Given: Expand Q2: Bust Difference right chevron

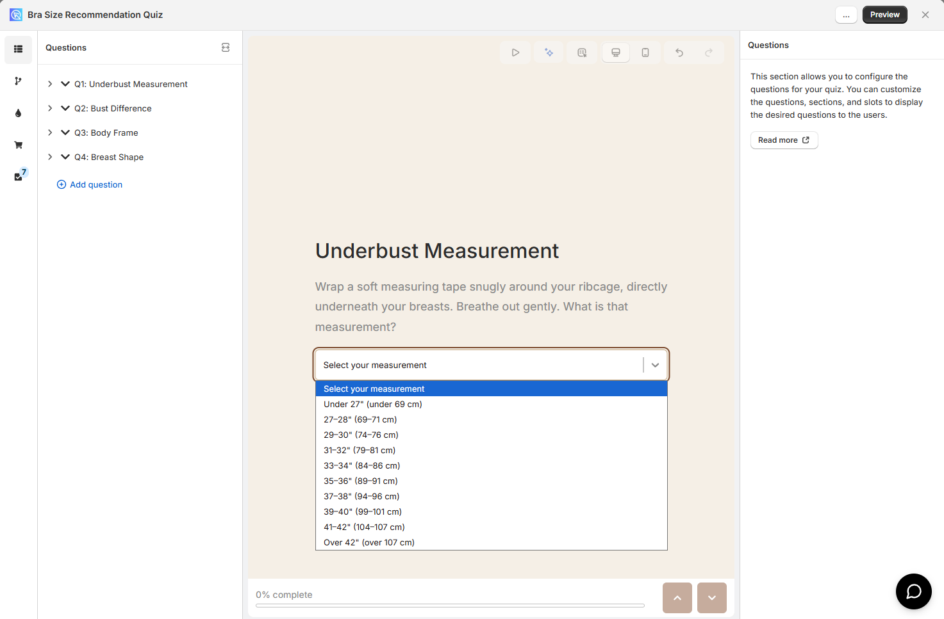Looking at the screenshot, I should click(50, 108).
